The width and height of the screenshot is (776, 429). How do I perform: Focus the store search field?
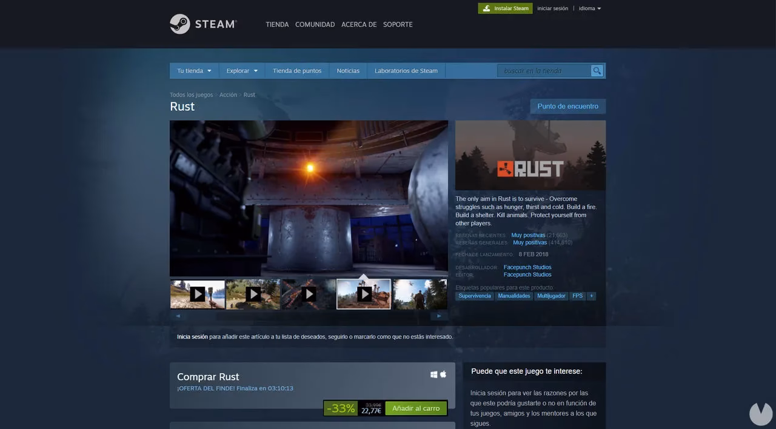coord(544,71)
